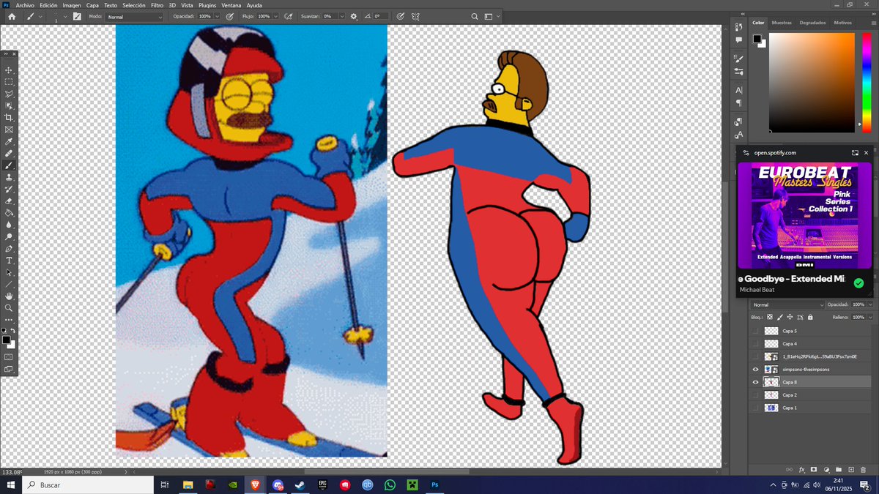Image resolution: width=879 pixels, height=494 pixels.
Task: Open smoothing options gear icon
Action: tap(354, 16)
